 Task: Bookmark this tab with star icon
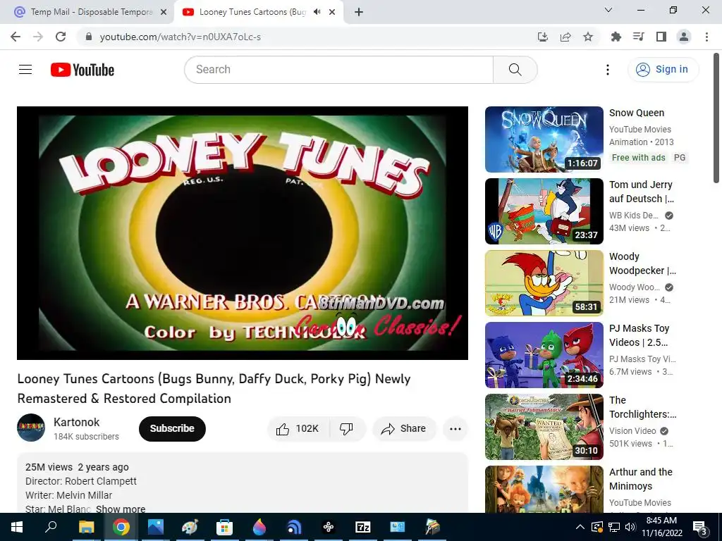point(588,37)
